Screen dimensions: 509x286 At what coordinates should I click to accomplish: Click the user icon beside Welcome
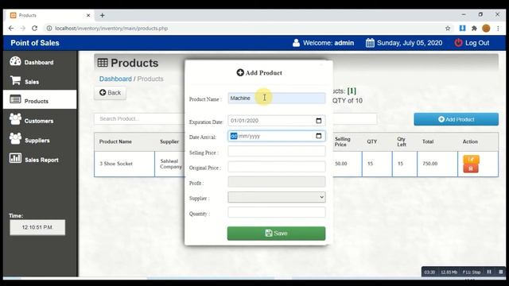[296, 43]
